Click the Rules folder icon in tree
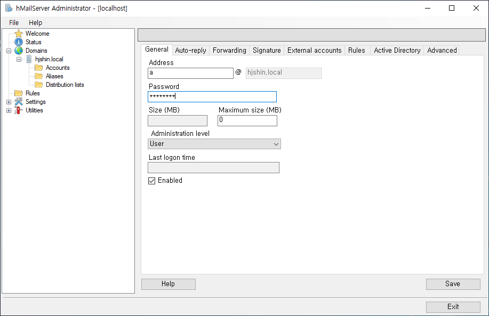Screen dimensions: 489x316 click(19, 93)
